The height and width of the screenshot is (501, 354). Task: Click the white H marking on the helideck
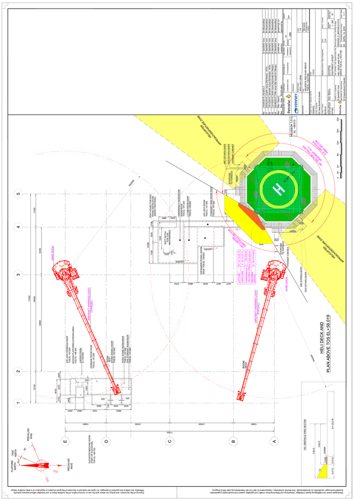tap(279, 189)
